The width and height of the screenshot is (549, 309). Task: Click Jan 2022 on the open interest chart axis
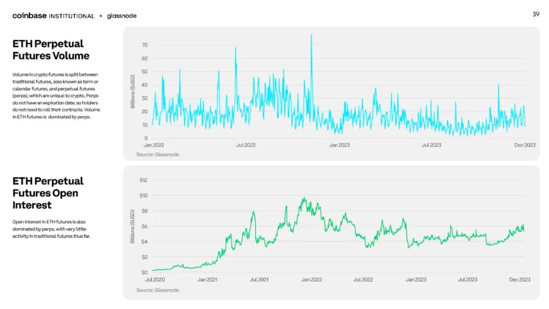(312, 280)
